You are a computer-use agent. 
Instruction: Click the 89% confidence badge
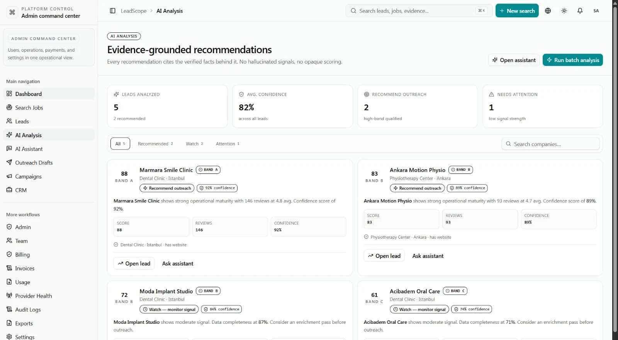tap(467, 188)
